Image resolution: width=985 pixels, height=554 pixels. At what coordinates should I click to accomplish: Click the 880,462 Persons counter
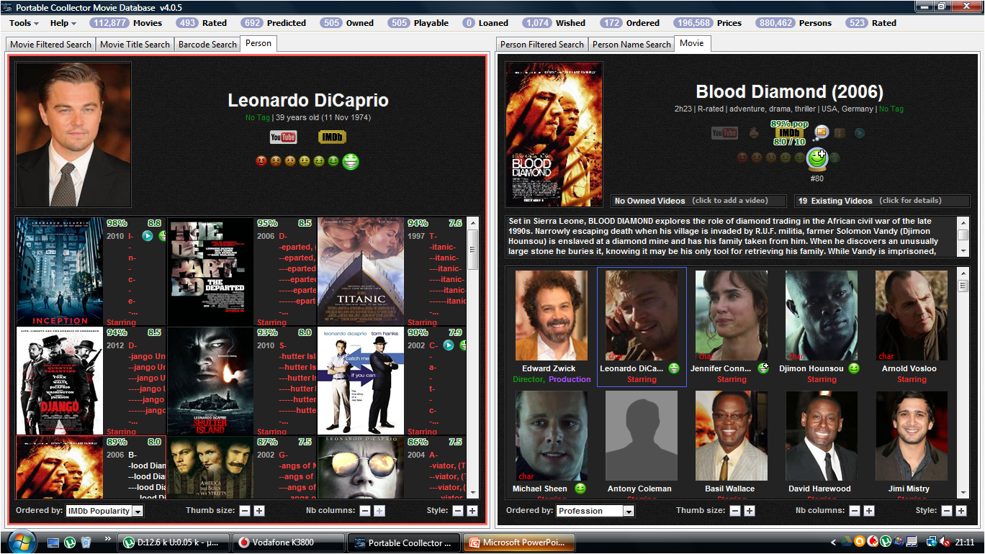pyautogui.click(x=793, y=23)
